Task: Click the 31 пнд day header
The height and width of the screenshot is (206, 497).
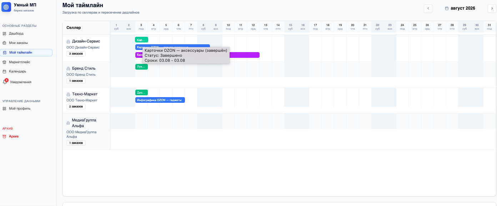Action: point(489,27)
